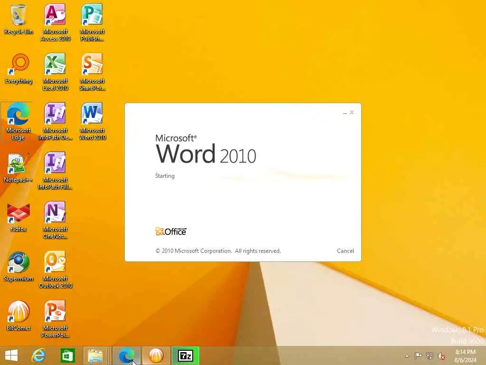Select the Microsoft InfoPath Designer shortcut
Viewport: 486px width, 365px height.
55,121
